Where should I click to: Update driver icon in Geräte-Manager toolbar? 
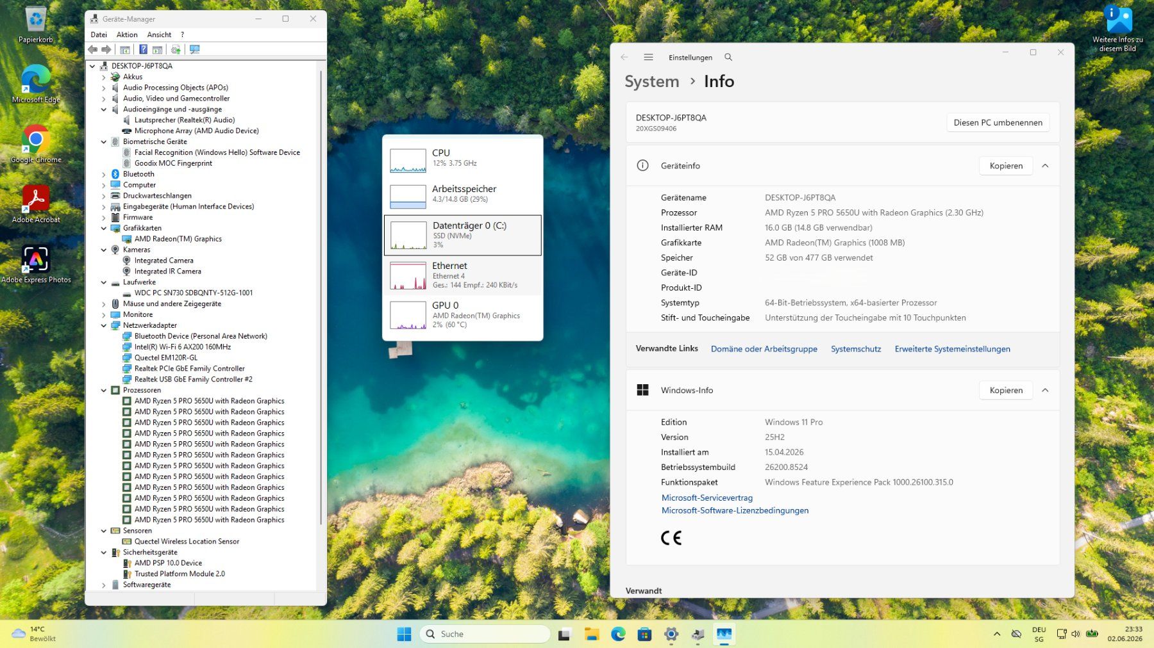(x=176, y=49)
